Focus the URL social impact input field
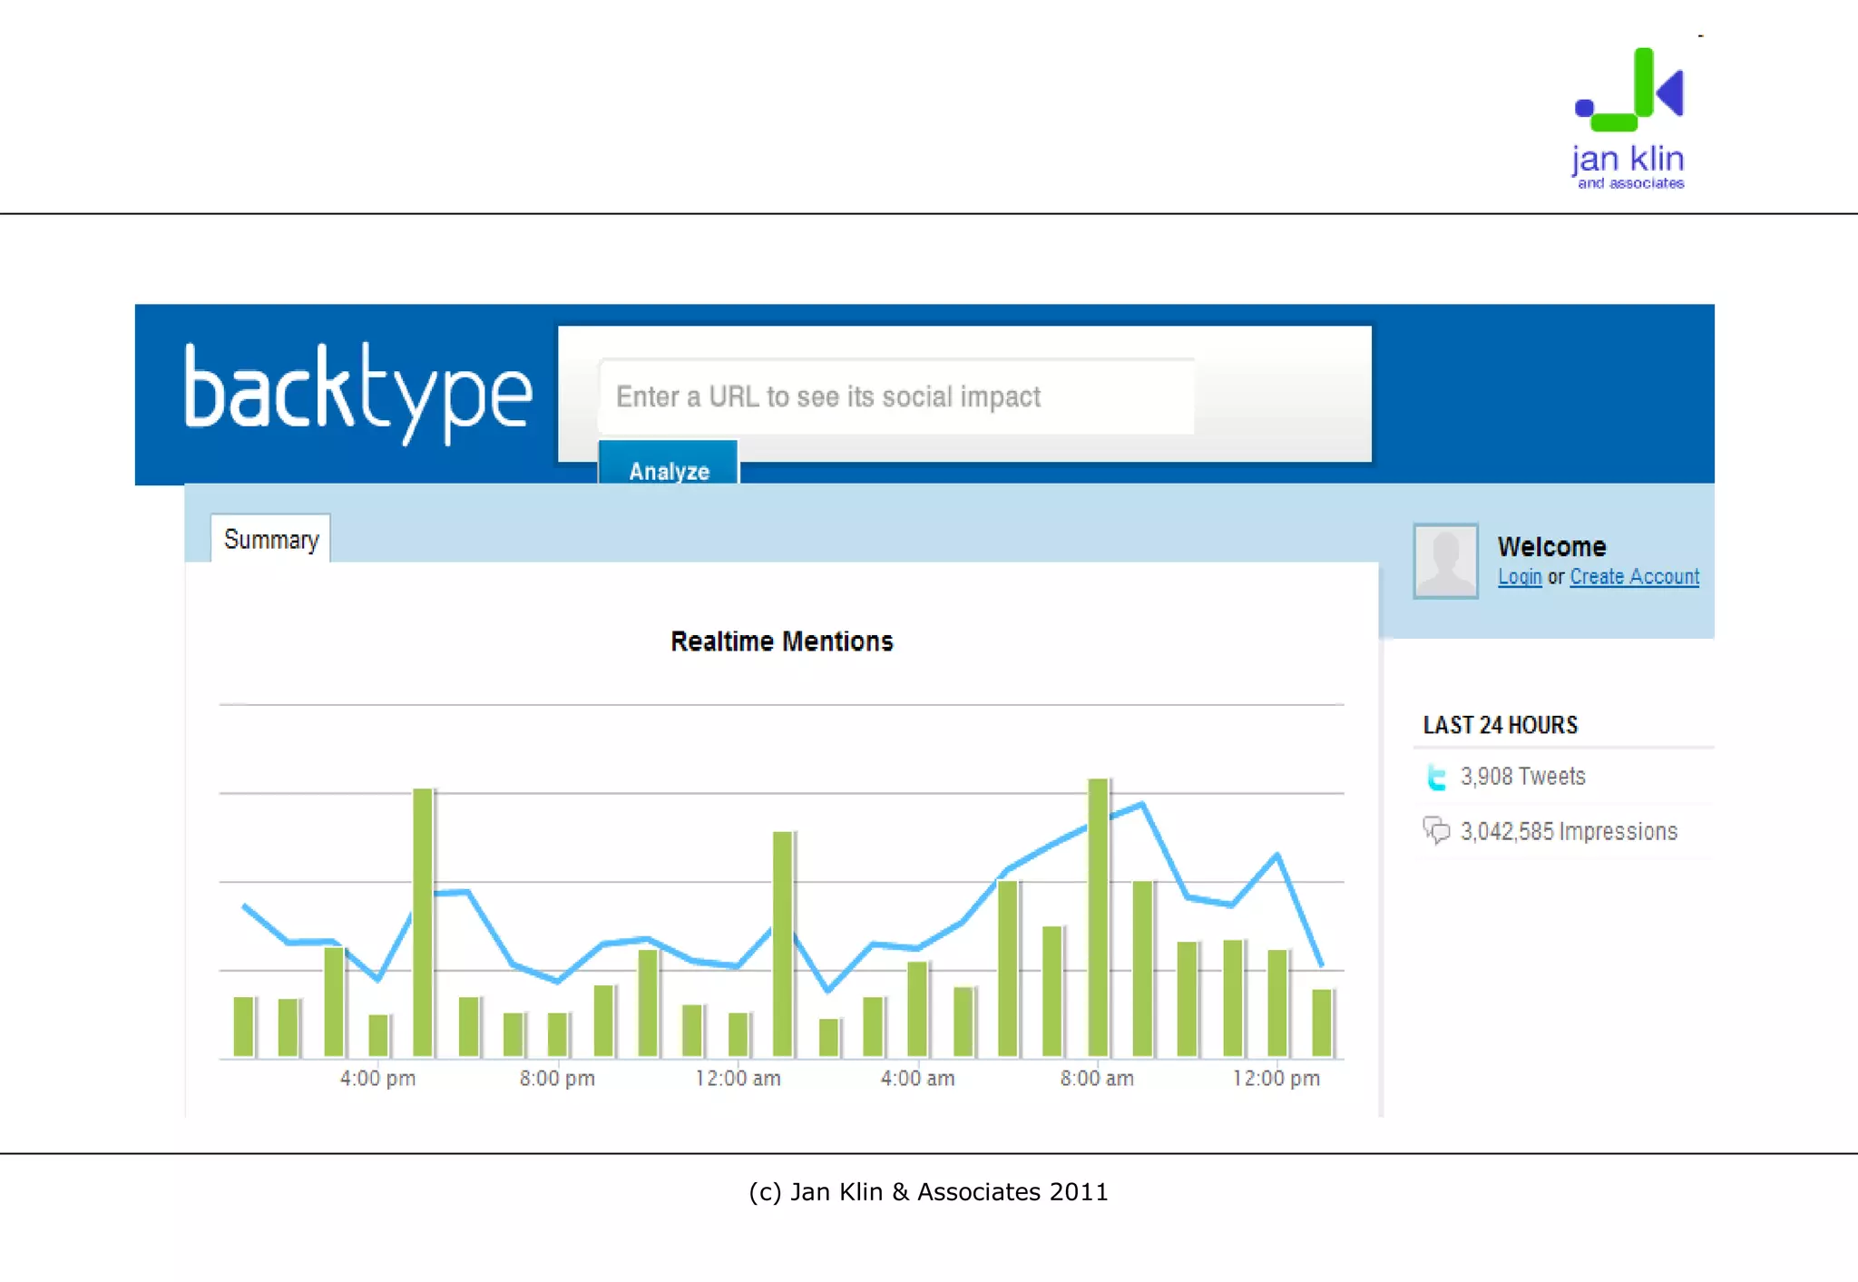 [x=895, y=396]
